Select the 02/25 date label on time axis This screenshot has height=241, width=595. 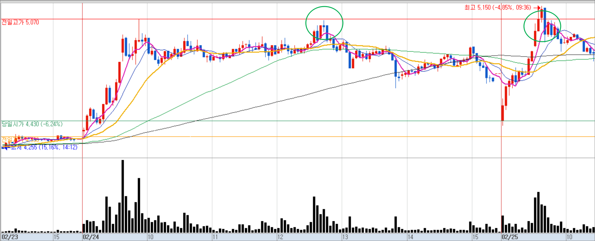click(509, 237)
